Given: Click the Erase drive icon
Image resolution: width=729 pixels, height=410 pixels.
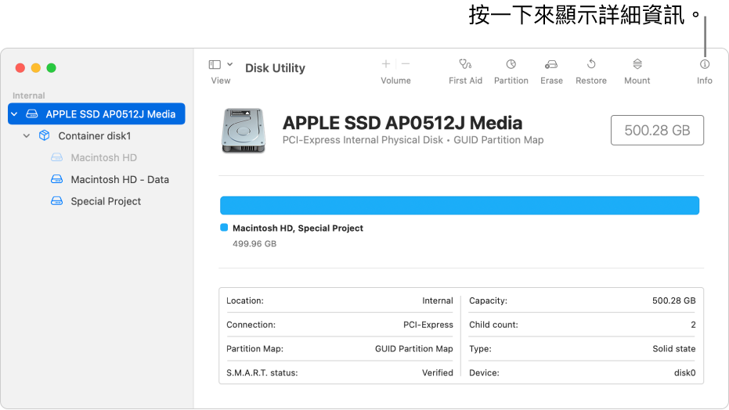Looking at the screenshot, I should (x=551, y=64).
